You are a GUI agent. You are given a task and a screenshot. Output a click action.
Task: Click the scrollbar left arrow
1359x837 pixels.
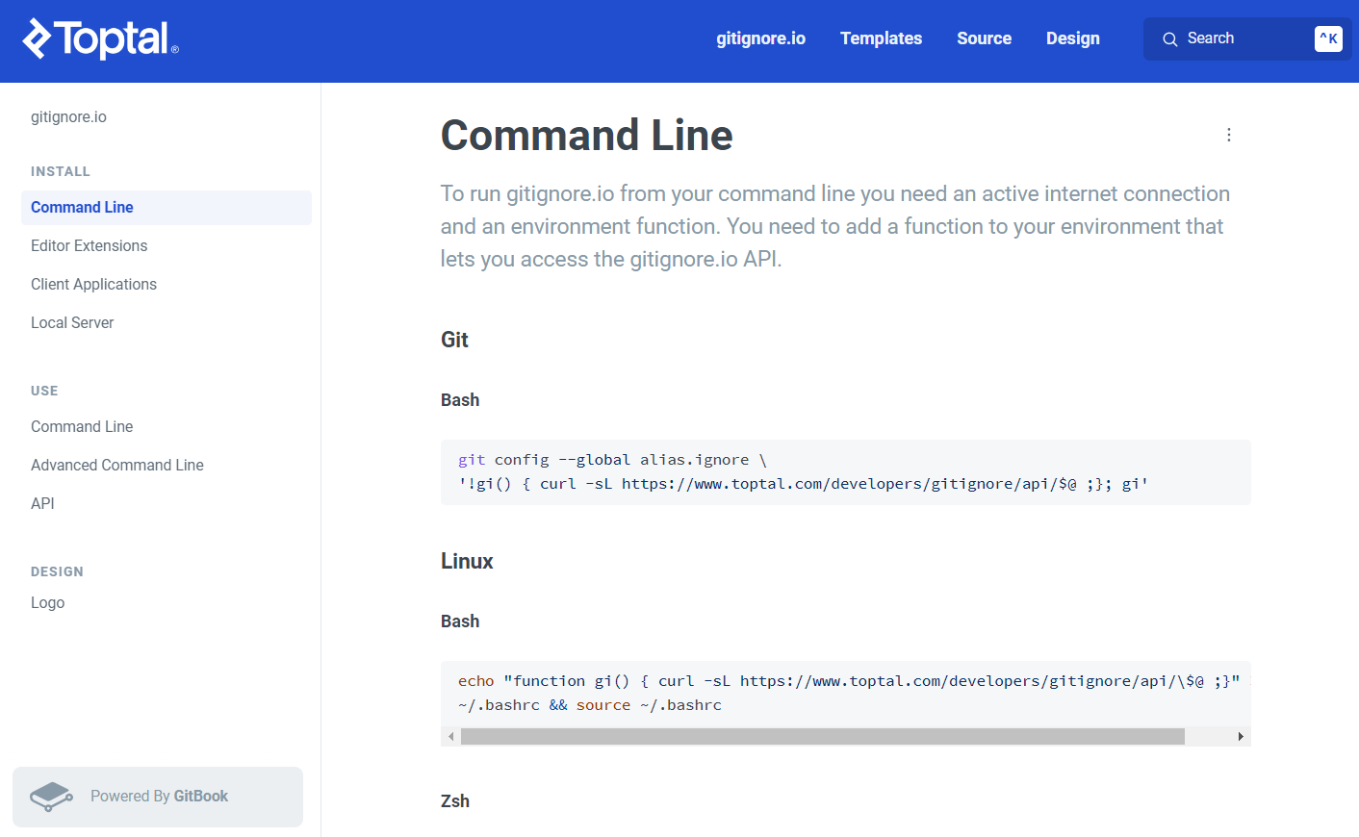point(450,736)
